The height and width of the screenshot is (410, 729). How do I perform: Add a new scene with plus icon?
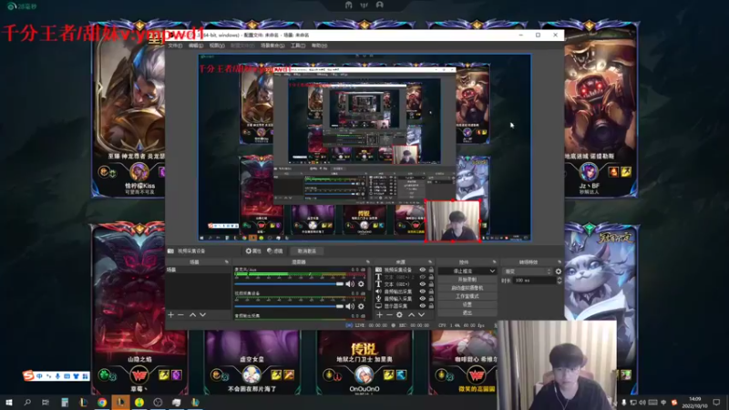coord(170,314)
